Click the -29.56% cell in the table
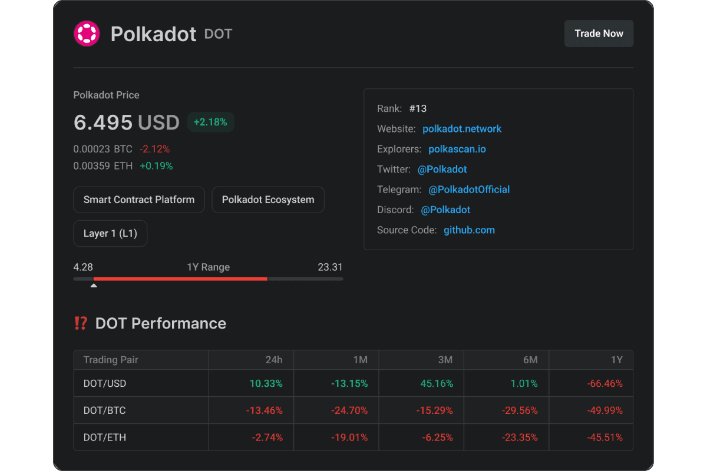Image resolution: width=707 pixels, height=471 pixels. (519, 410)
